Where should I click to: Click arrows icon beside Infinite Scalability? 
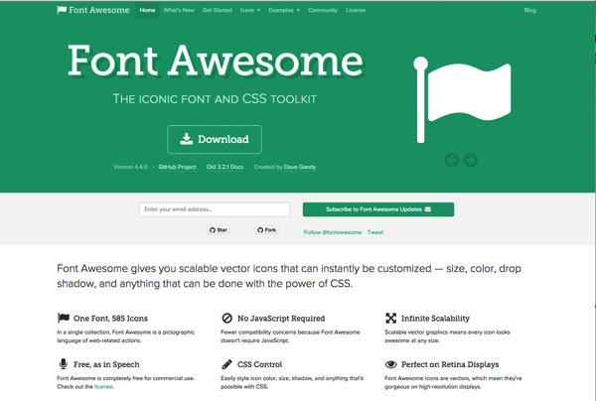pyautogui.click(x=390, y=318)
